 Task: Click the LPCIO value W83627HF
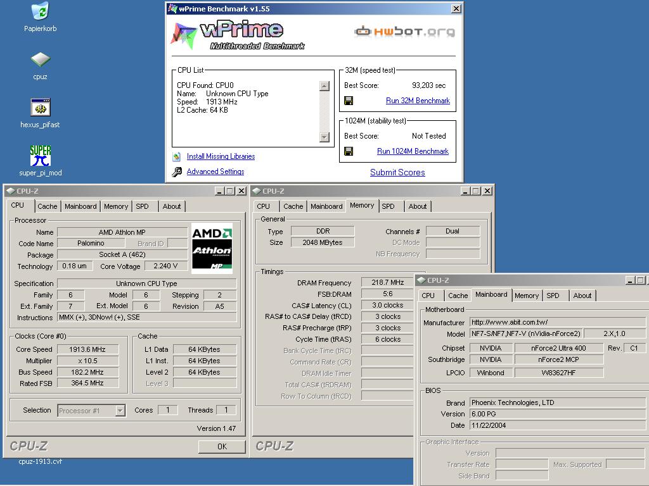pos(558,372)
